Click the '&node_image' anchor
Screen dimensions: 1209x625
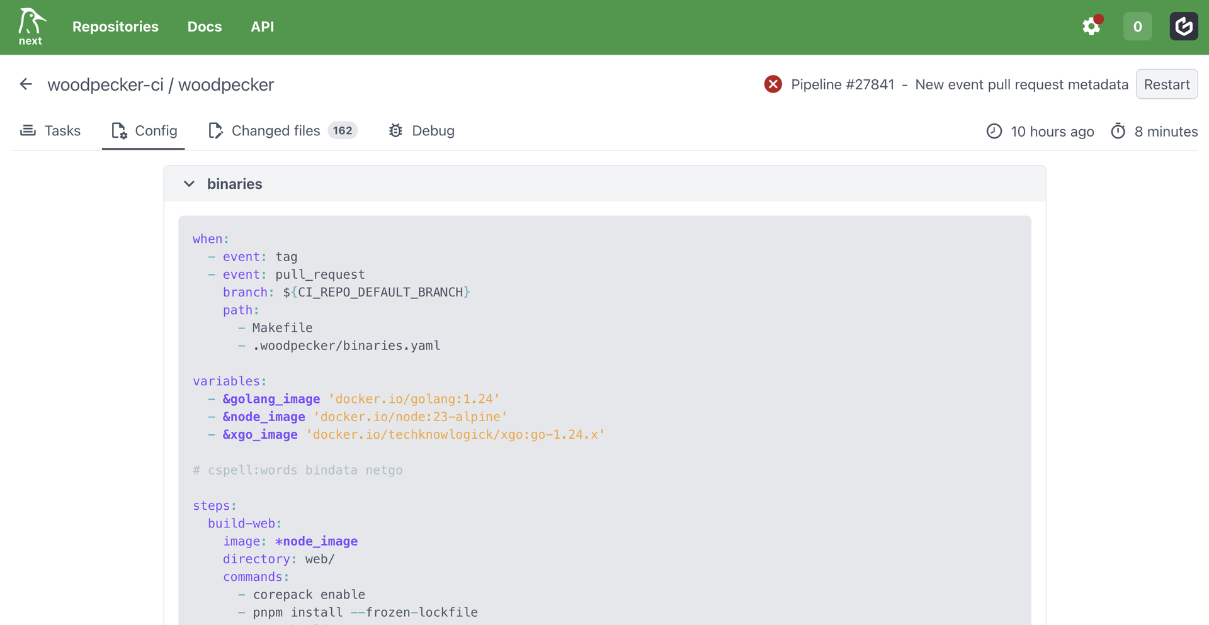click(264, 417)
